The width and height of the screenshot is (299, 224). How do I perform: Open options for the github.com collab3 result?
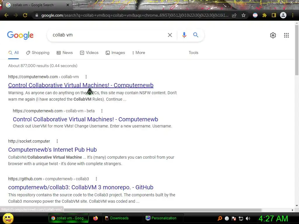coord(96,179)
